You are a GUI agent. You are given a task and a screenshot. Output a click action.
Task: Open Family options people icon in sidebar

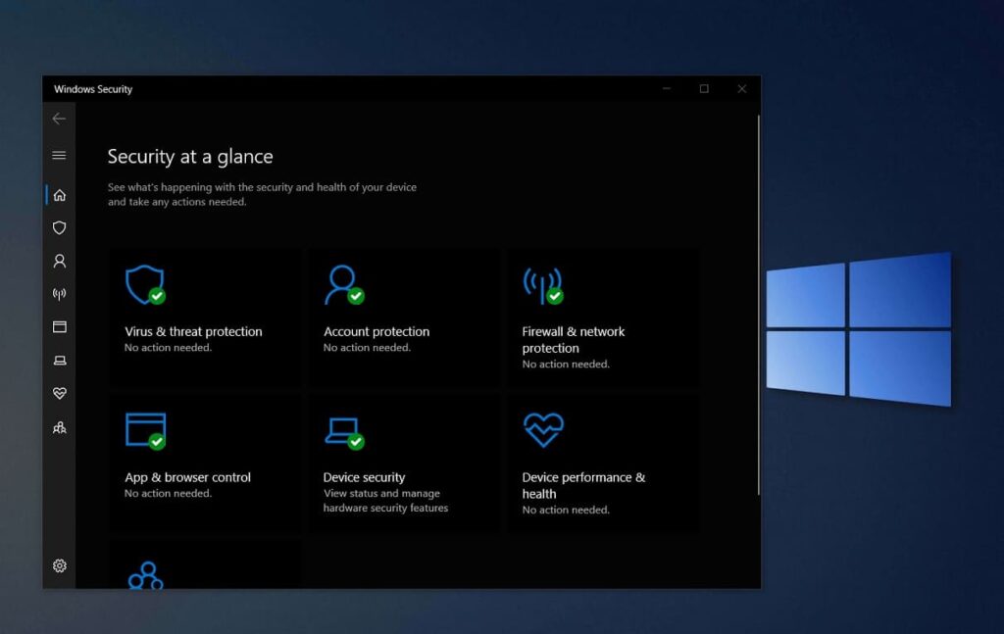(x=60, y=427)
